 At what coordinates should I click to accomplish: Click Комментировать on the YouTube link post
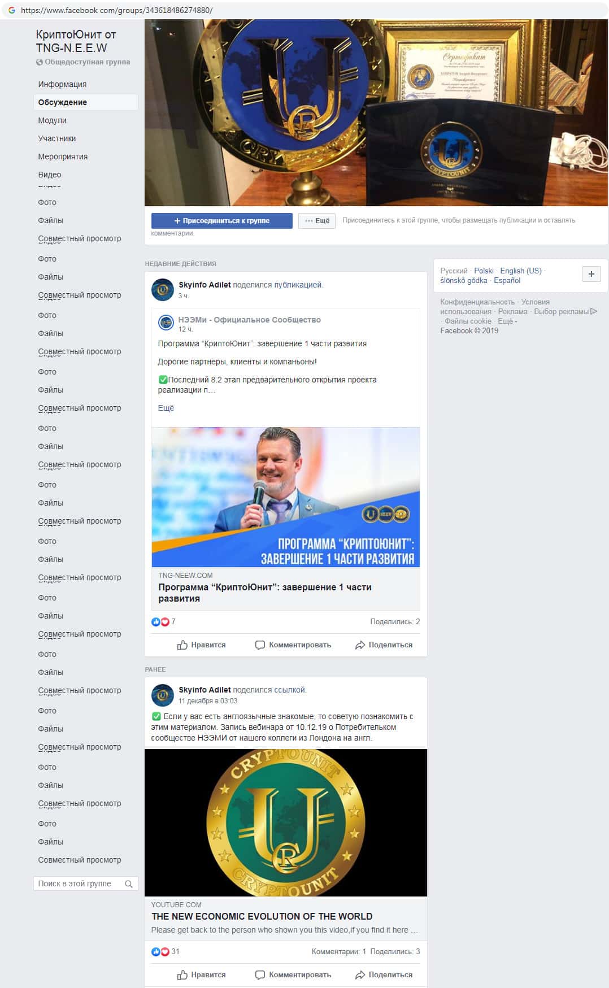293,974
